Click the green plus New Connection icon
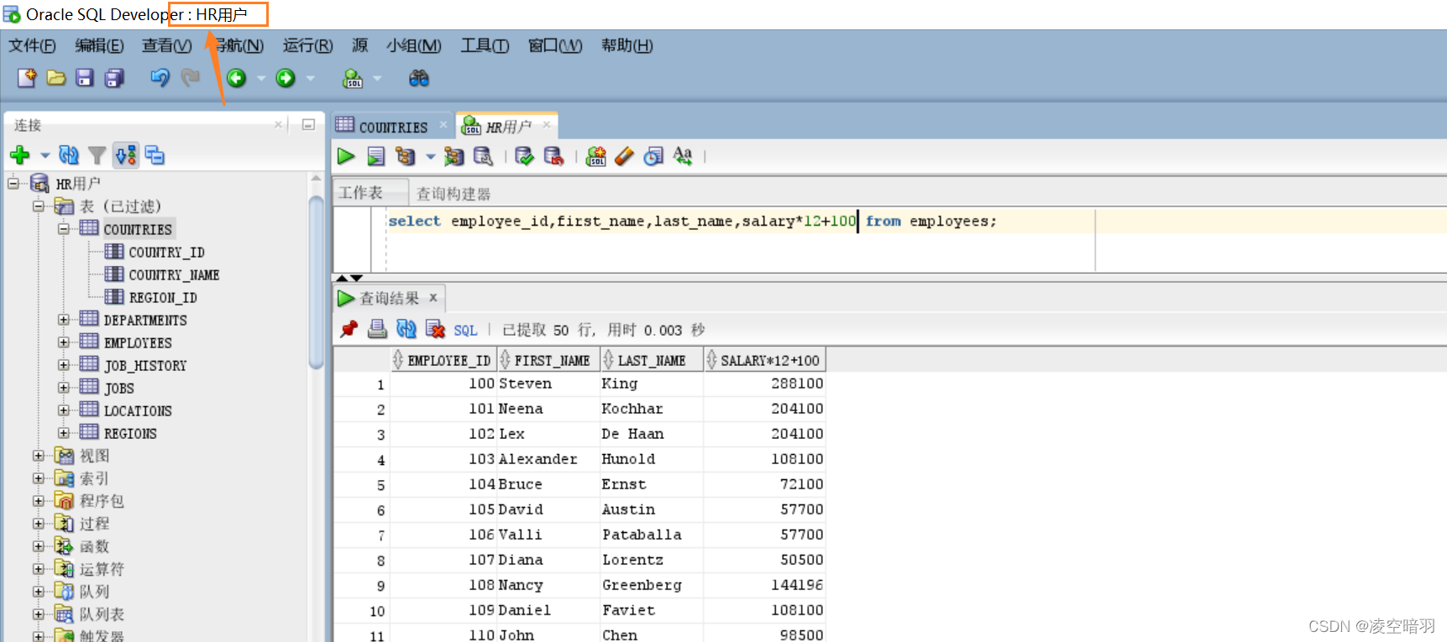The width and height of the screenshot is (1447, 642). click(20, 155)
